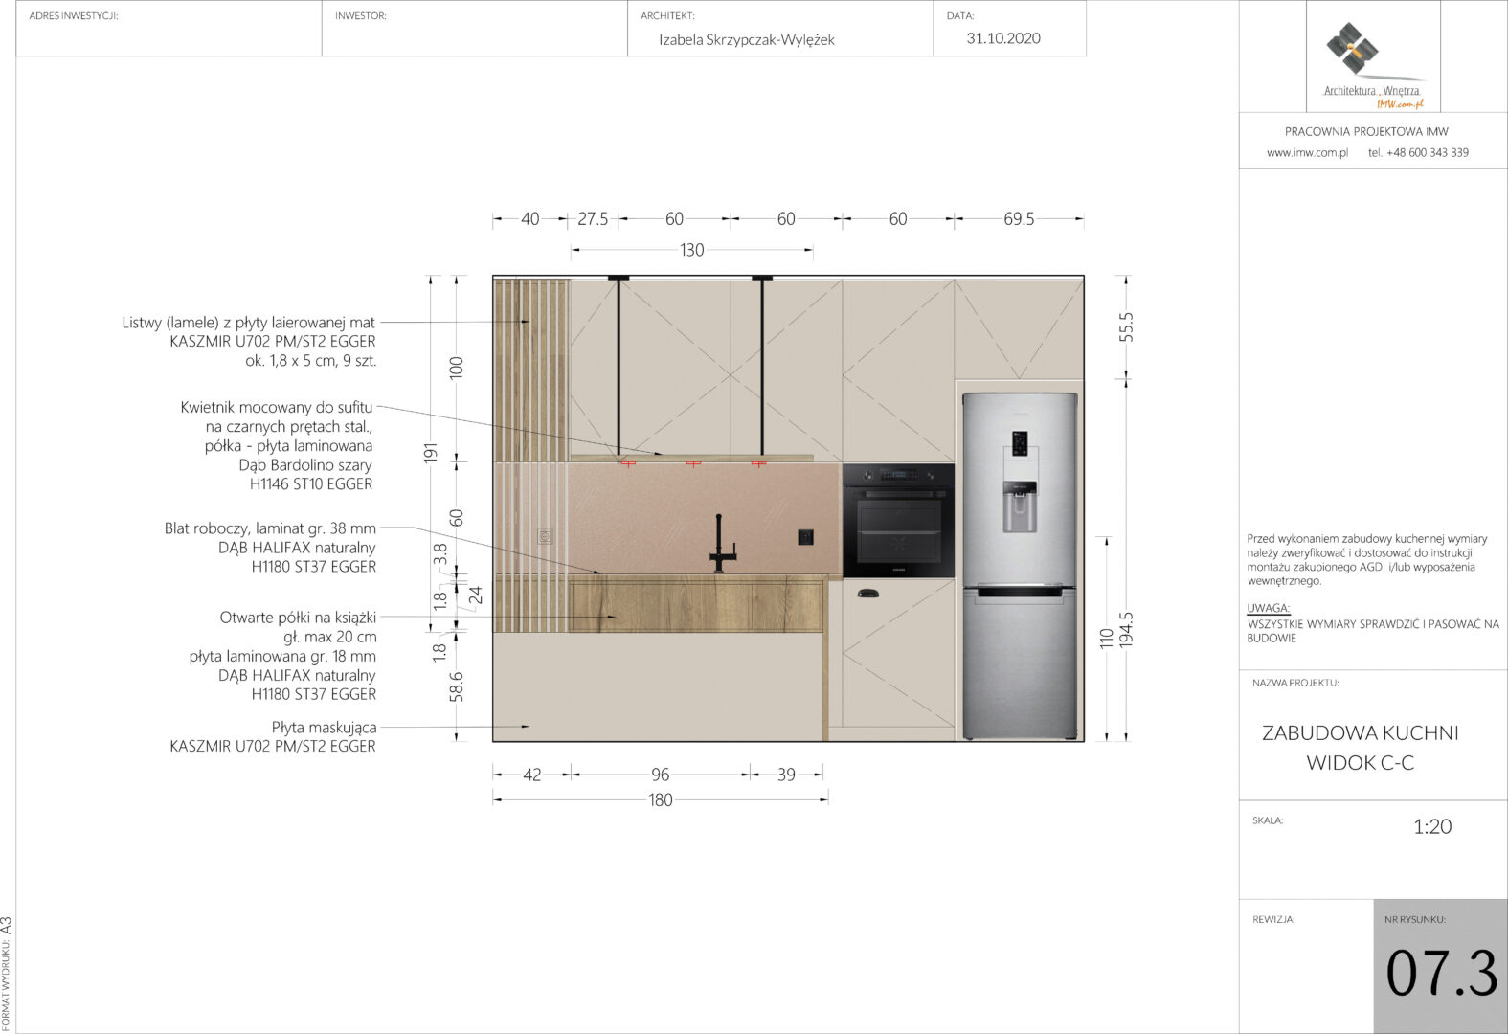Click the 110 height dimension
This screenshot has height=1034, width=1508.
(1107, 639)
